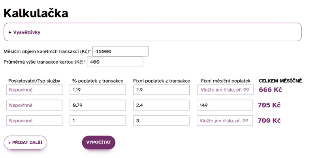Edit third row fixed fee field with 3
Image resolution: width=316 pixels, height=158 pixels.
(x=161, y=120)
